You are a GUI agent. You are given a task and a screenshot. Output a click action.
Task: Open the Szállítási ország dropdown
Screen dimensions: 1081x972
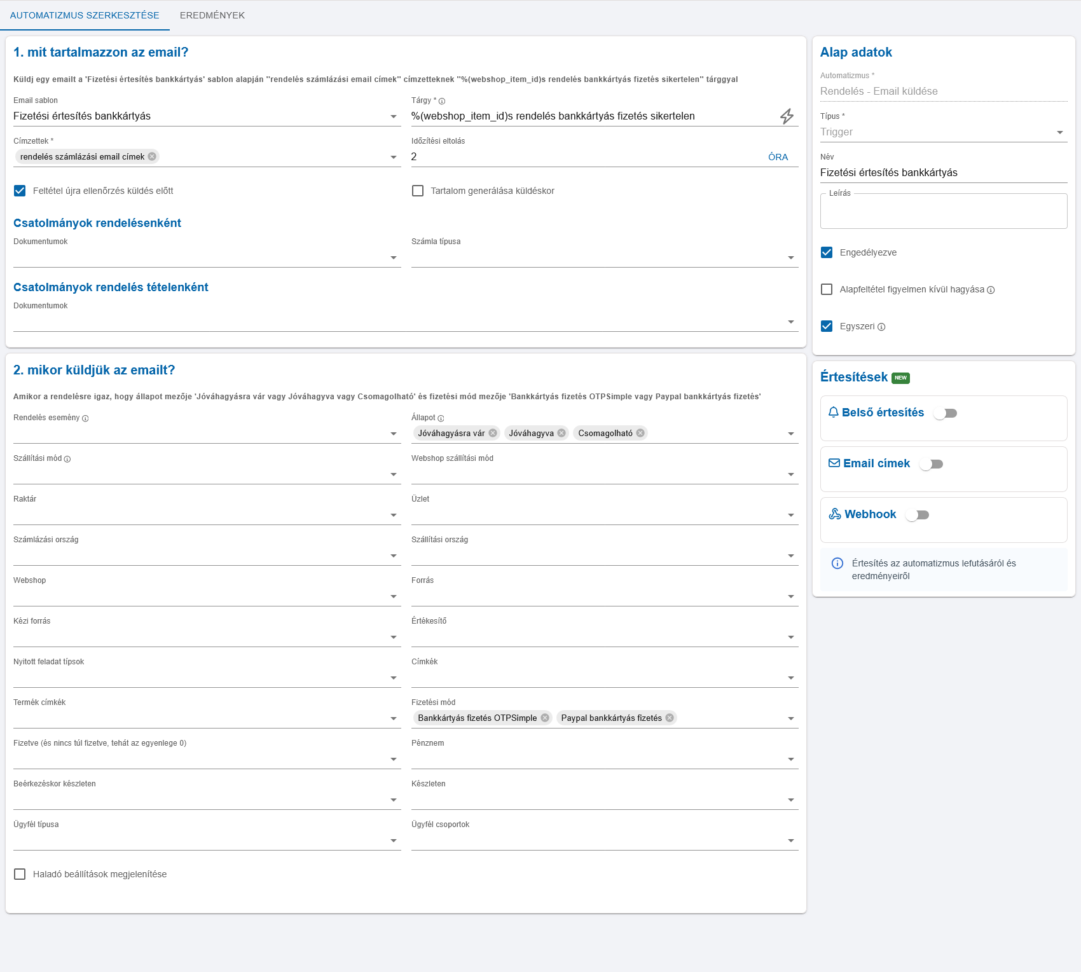click(x=605, y=556)
